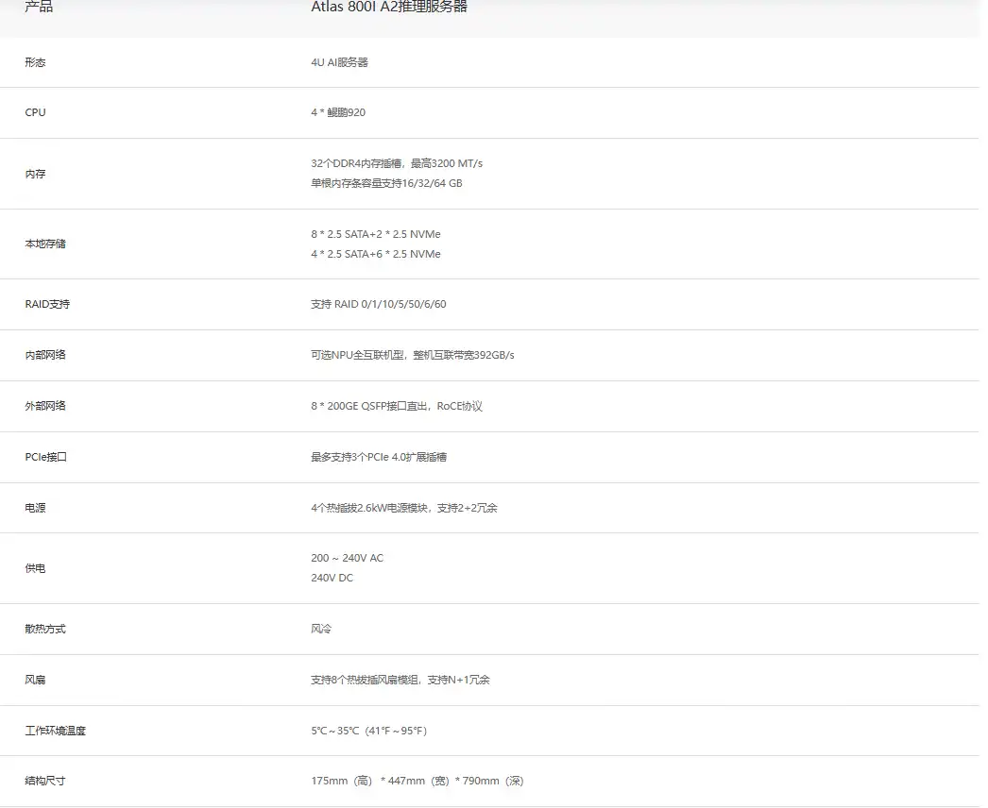
Task: Select the value 最多支持3个PCIe 4.0扩展插槽
Action: [379, 457]
